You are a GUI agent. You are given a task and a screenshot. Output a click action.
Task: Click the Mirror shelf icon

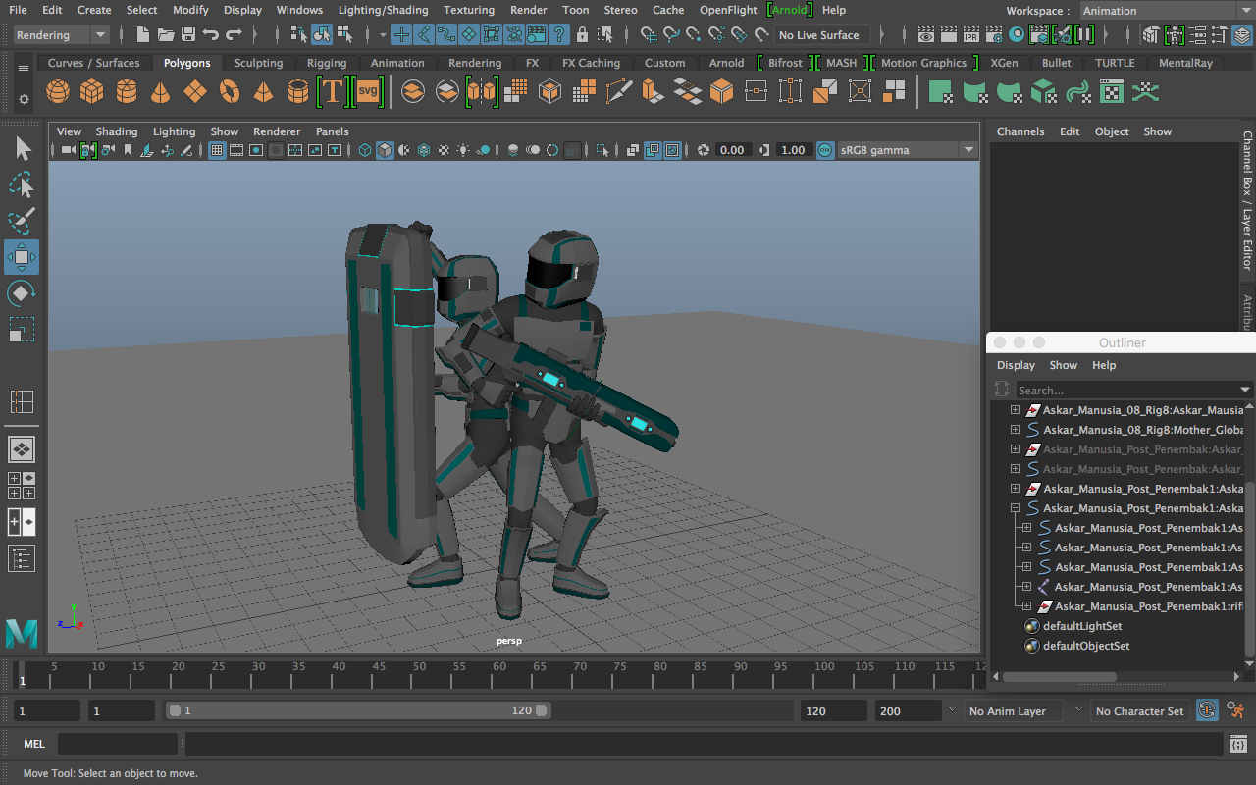click(x=482, y=92)
